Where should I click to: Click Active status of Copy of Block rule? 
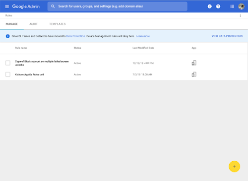[77, 63]
